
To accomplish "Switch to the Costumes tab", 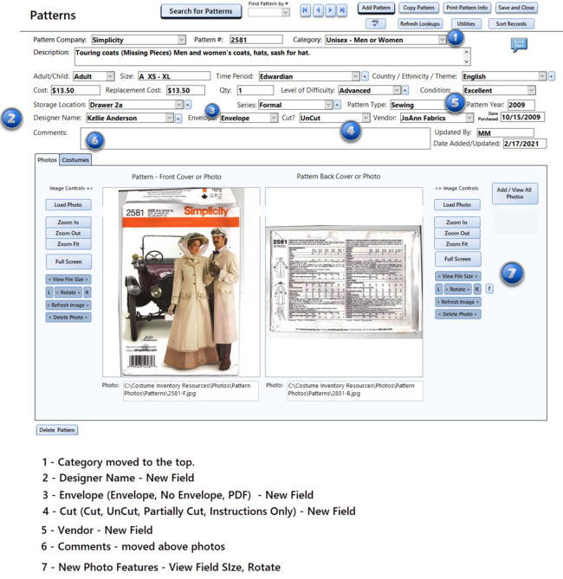I will click(75, 160).
